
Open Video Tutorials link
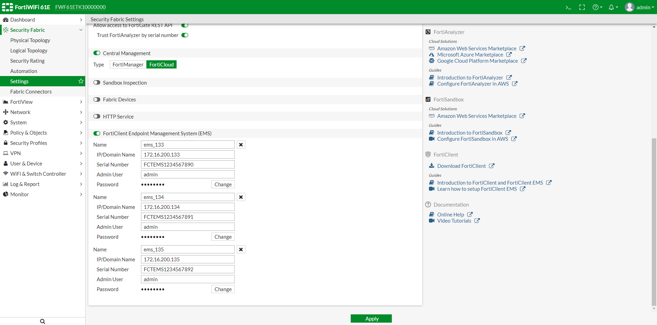pyautogui.click(x=454, y=221)
